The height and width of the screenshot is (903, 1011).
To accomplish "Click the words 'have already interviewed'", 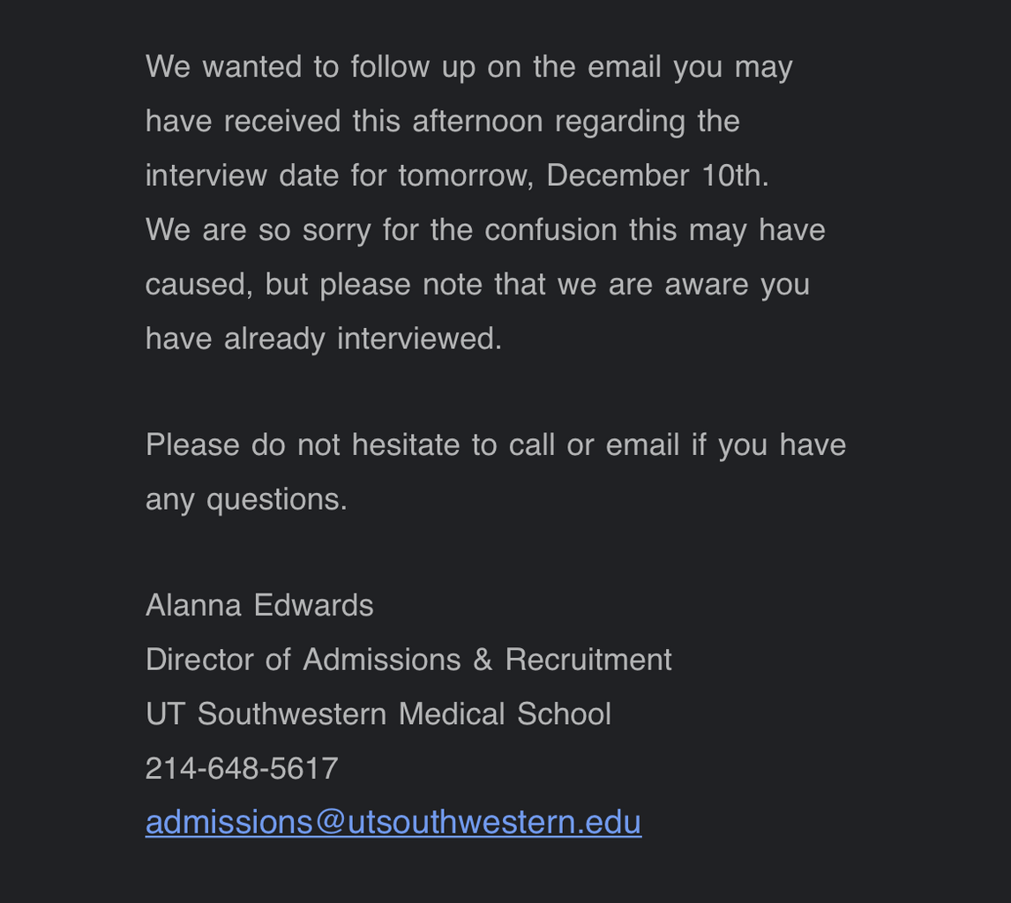I will [322, 339].
